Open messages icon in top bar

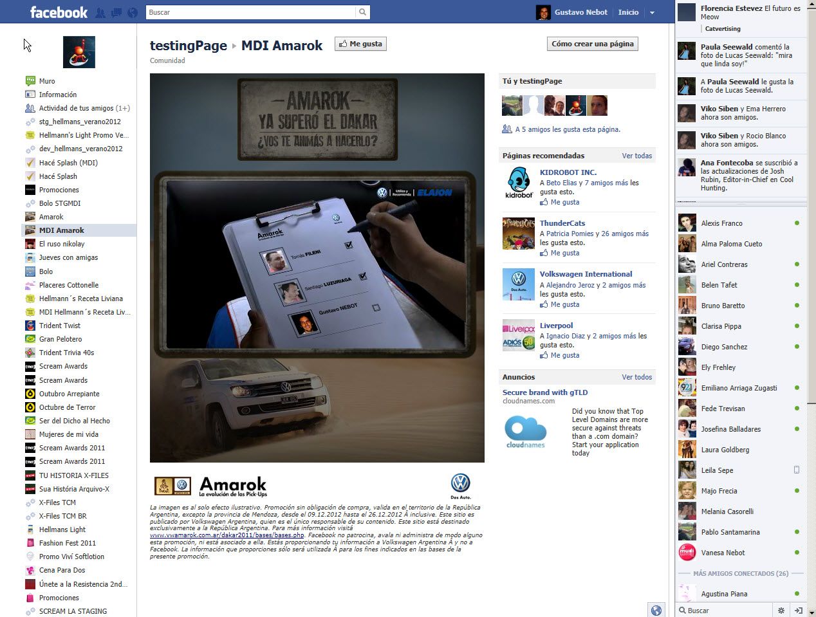pyautogui.click(x=116, y=12)
